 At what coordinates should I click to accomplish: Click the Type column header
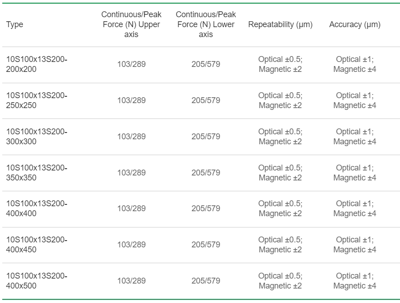[15, 24]
